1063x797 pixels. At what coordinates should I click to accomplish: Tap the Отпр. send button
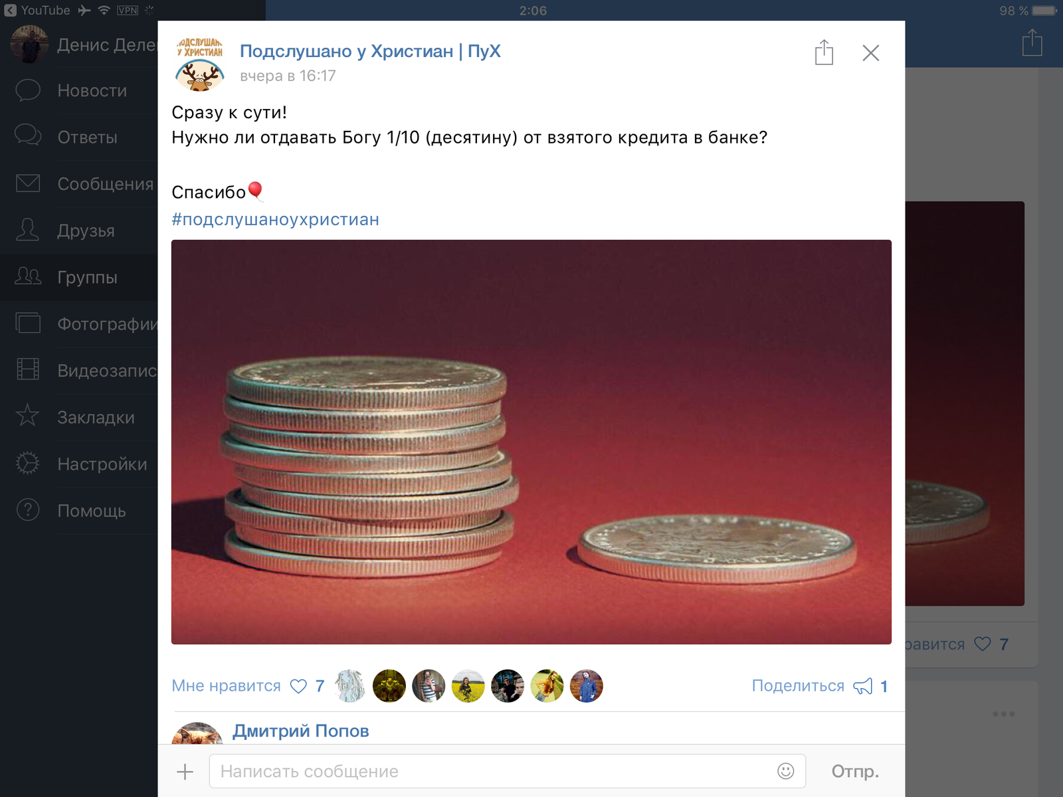[x=855, y=771]
